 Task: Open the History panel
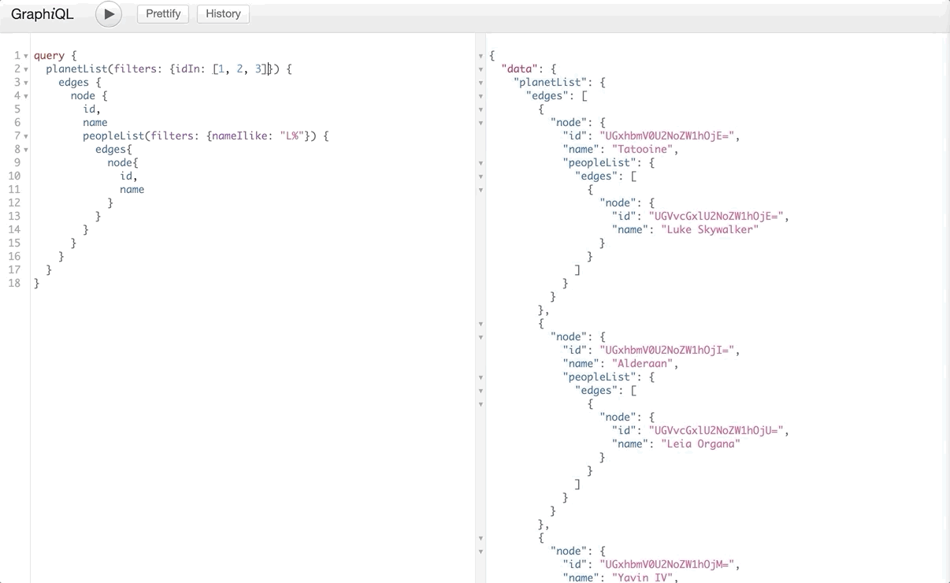[x=223, y=14]
